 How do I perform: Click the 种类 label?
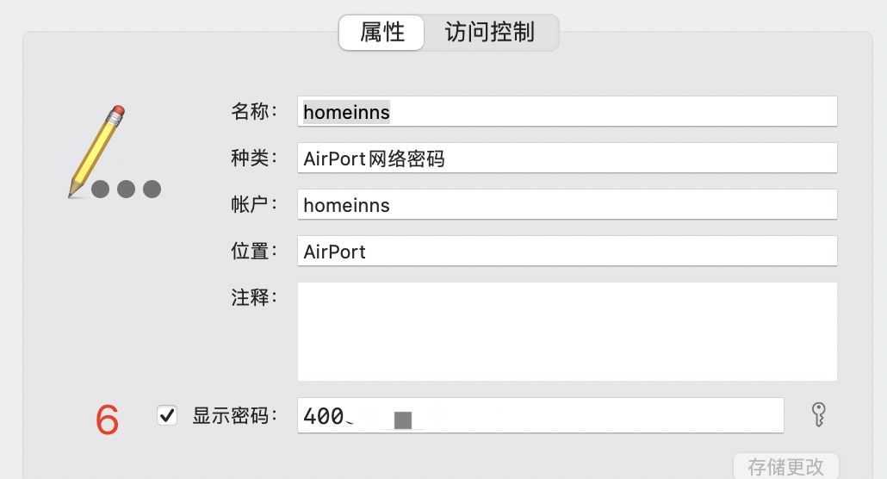point(254,158)
